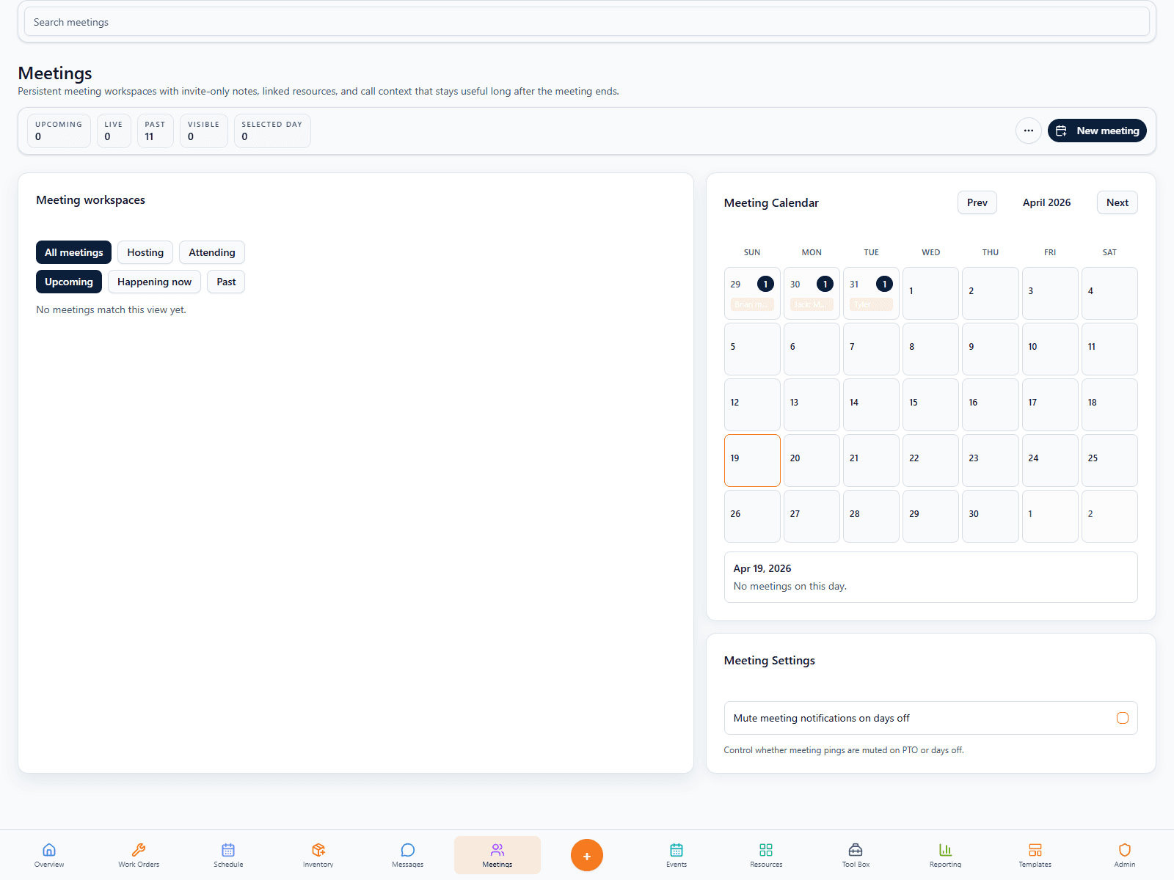Open the Overview page from bottom navigation
1174x880 pixels.
tap(48, 854)
